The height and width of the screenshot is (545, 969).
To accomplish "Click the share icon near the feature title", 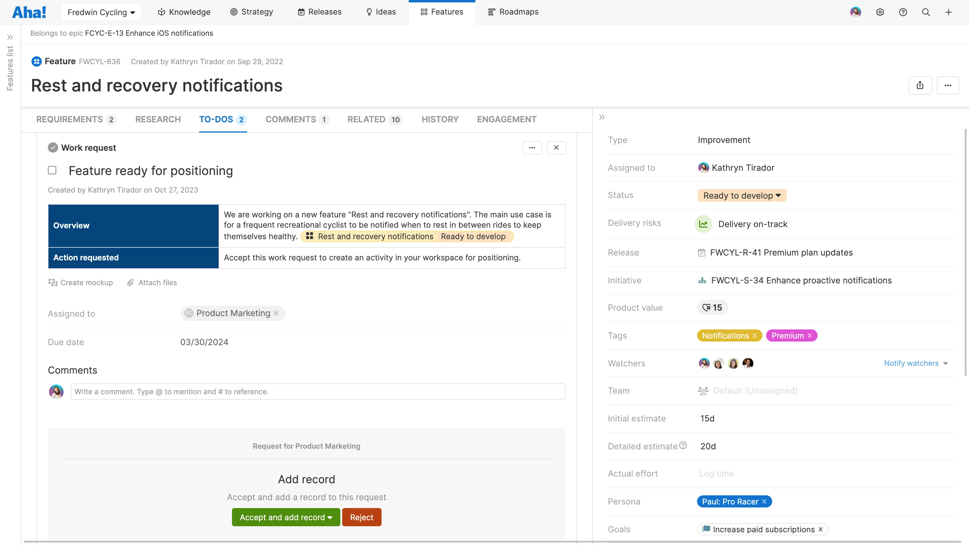I will point(920,85).
